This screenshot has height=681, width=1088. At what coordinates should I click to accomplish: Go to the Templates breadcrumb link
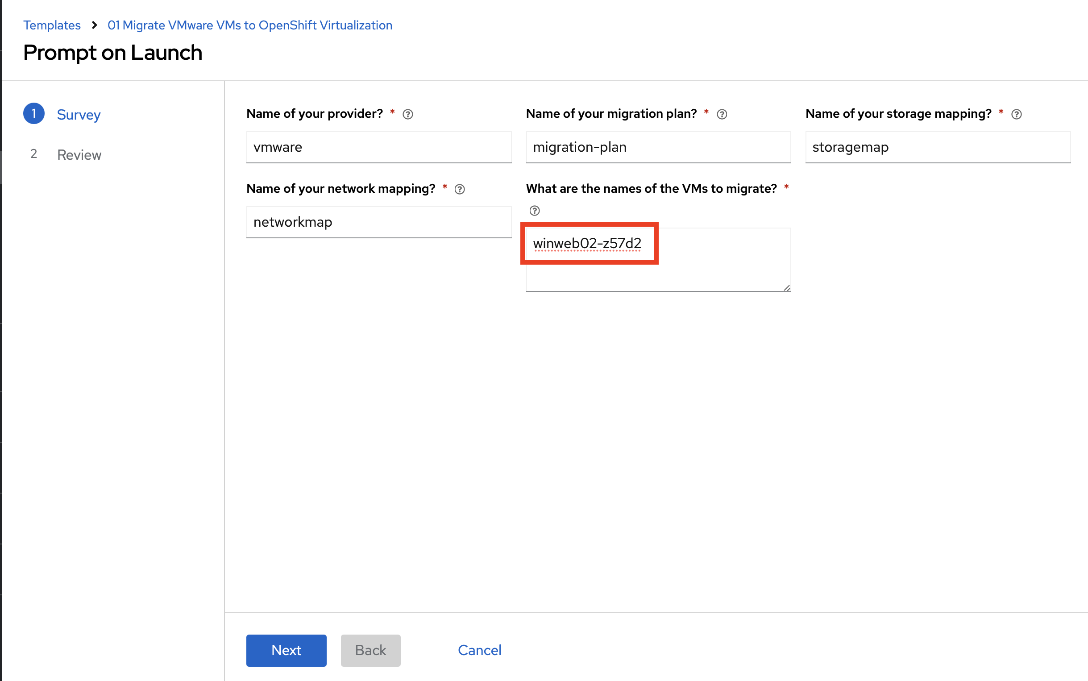click(x=52, y=25)
